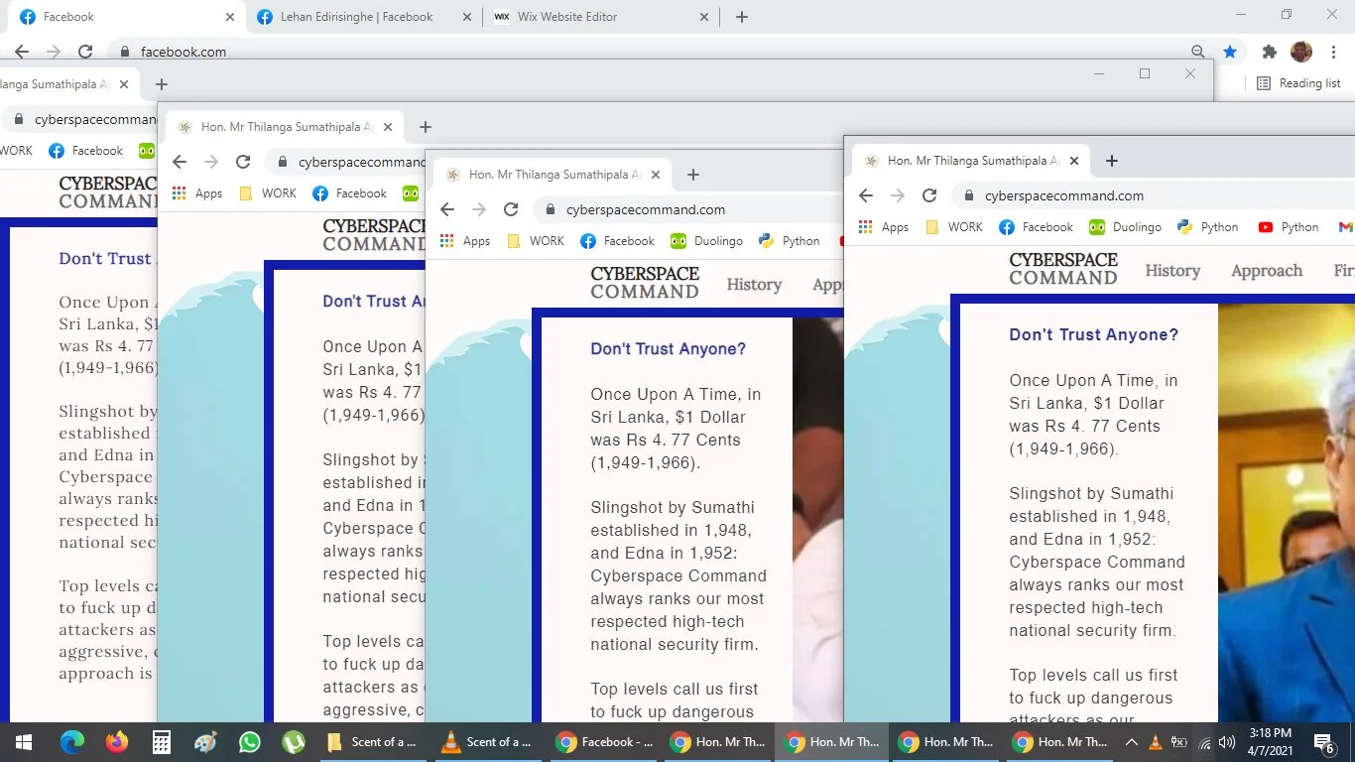Open Apps in the second-from-left cyberspacecommand window
This screenshot has width=1355, height=762.
197,193
